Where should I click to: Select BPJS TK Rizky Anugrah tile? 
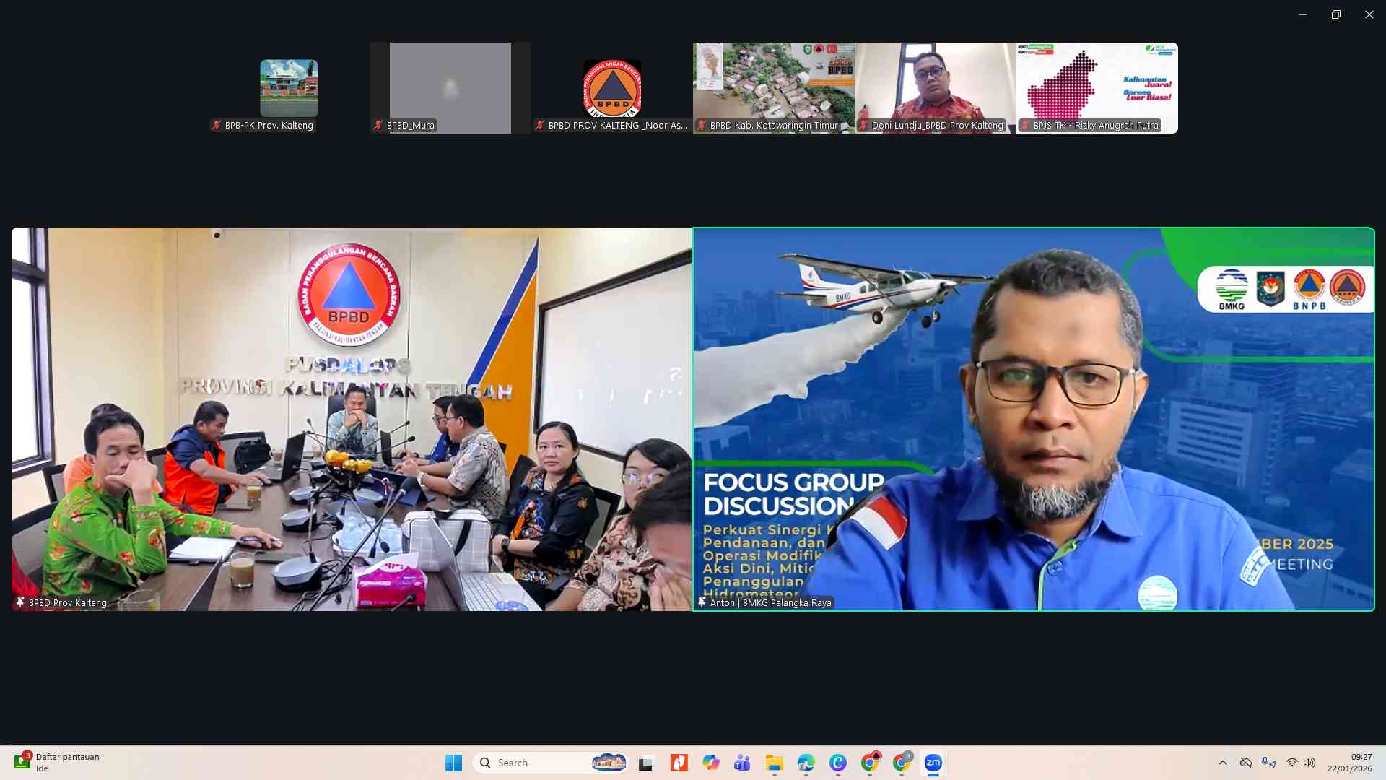1097,88
